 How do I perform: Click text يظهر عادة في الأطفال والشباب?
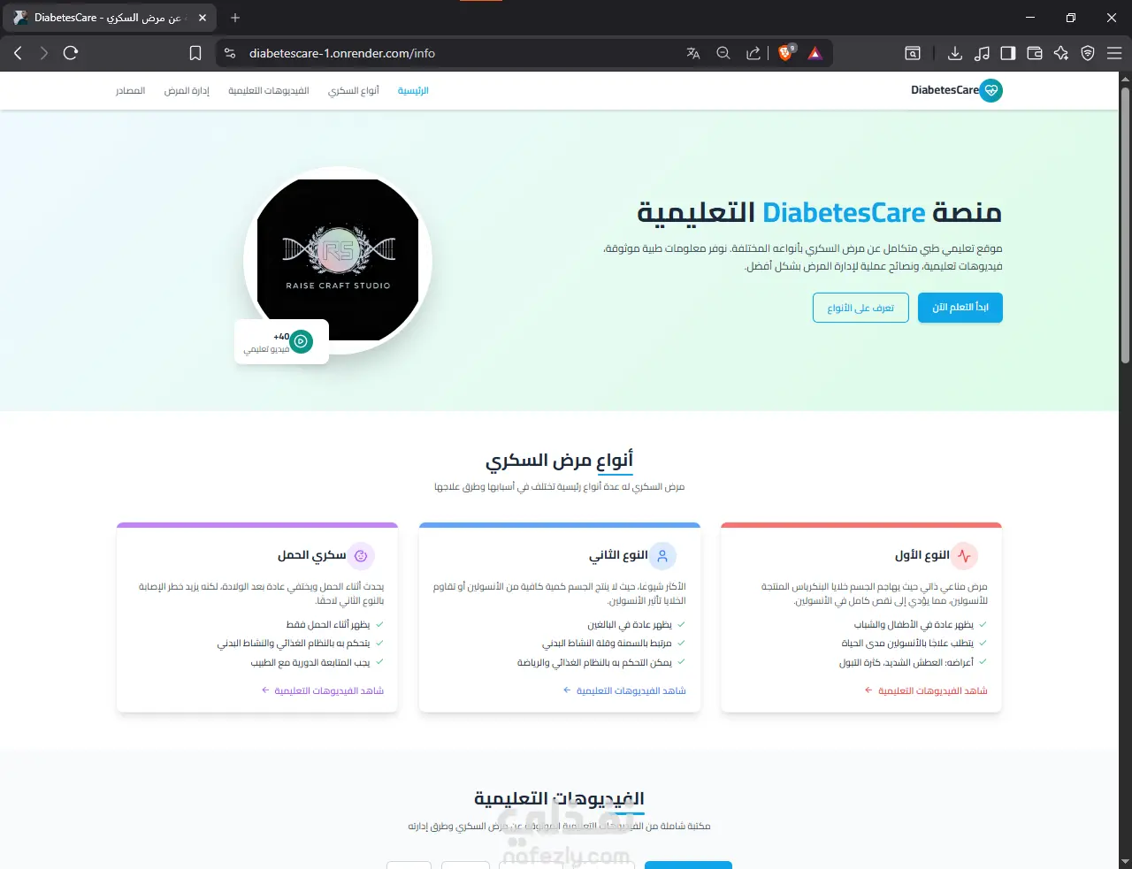[914, 624]
